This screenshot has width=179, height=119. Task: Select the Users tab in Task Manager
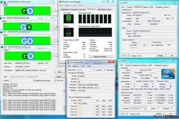pos(109,9)
